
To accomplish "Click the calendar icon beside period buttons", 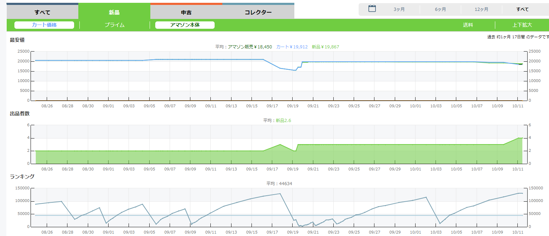I will click(x=372, y=9).
